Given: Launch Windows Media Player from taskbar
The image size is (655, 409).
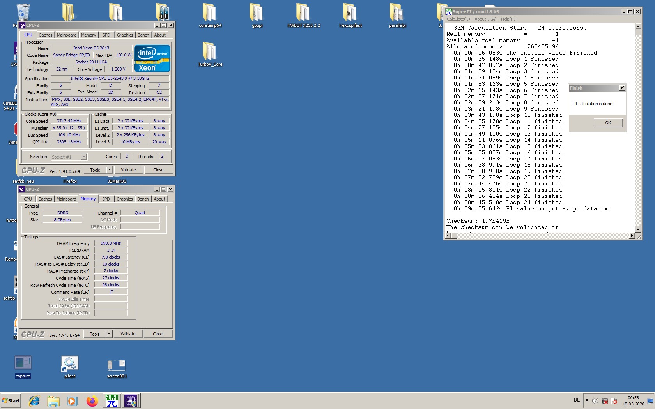Looking at the screenshot, I should [72, 401].
